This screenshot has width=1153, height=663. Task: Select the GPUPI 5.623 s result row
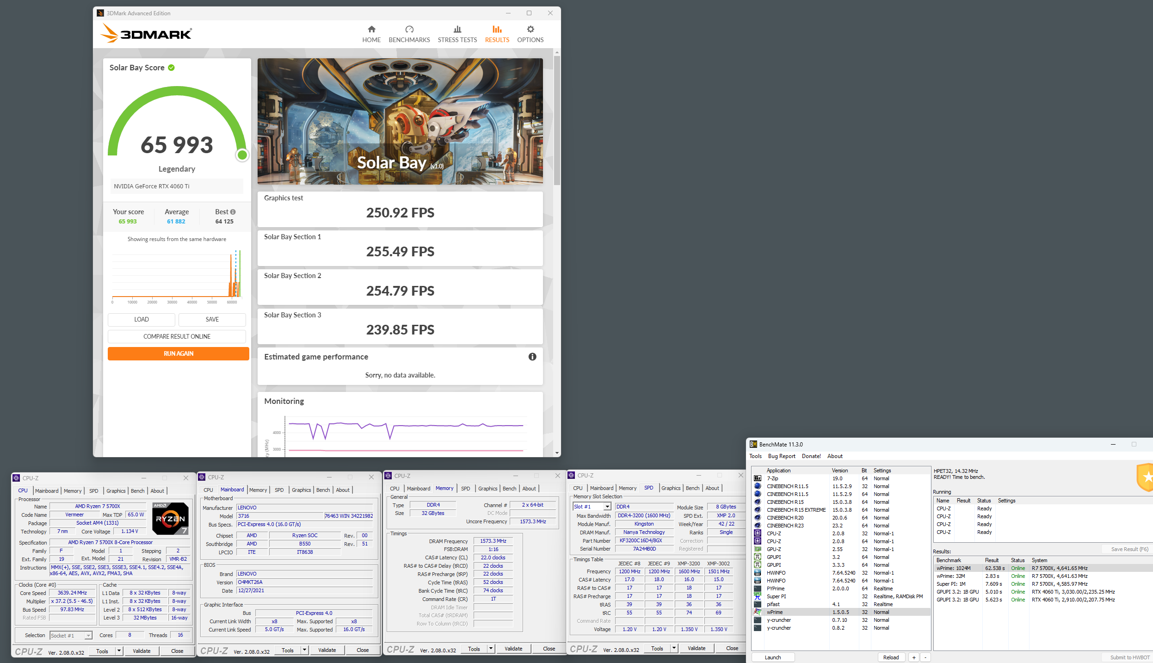pos(1042,600)
